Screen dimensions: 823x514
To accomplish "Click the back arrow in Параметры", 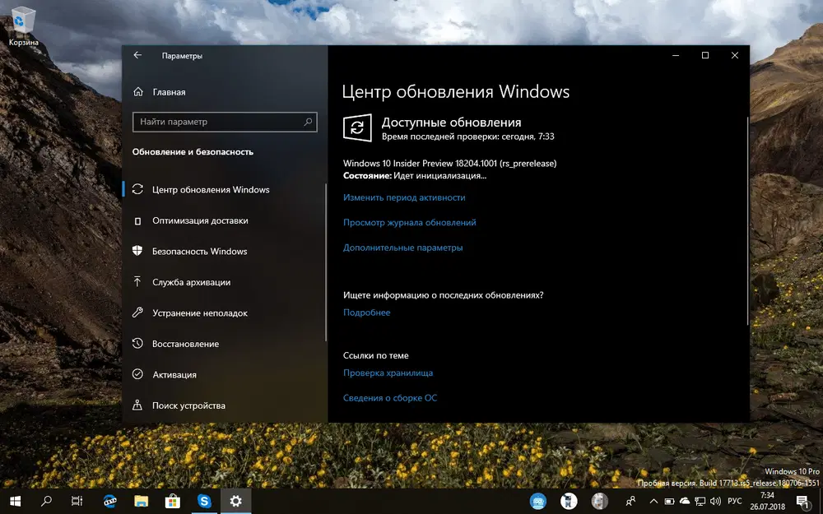I will point(137,55).
